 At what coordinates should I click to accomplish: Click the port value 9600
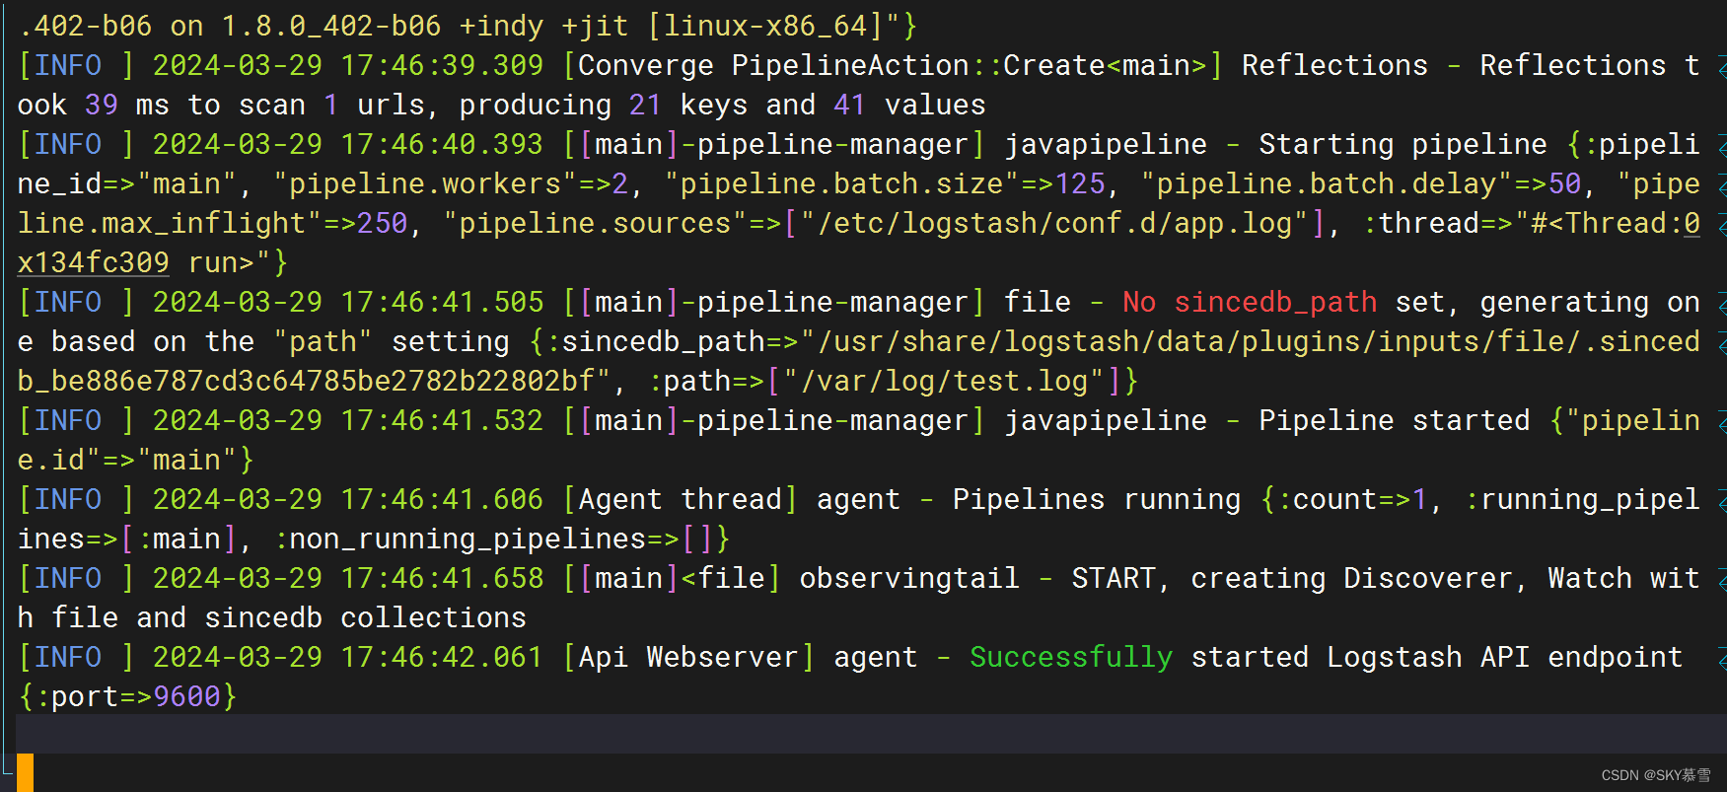[x=187, y=696]
